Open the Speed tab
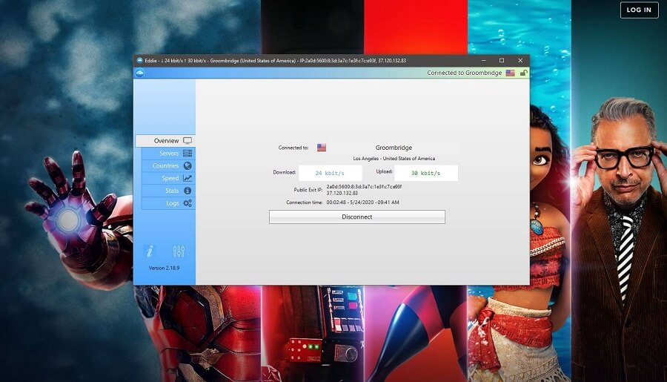Screen dimensions: 667x382 168,178
